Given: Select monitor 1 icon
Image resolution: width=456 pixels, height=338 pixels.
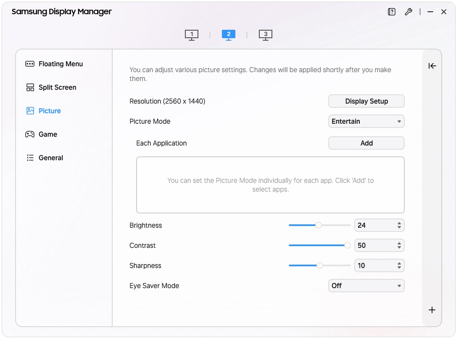Looking at the screenshot, I should pyautogui.click(x=192, y=35).
